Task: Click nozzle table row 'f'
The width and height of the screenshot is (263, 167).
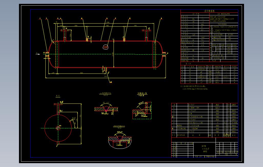Action: [x=209, y=82]
